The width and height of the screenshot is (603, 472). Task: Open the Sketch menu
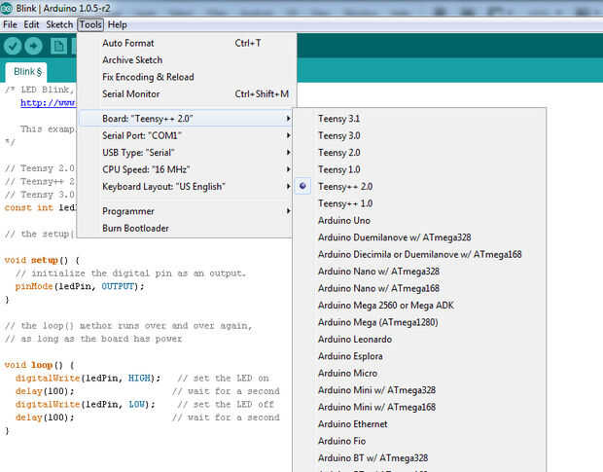point(59,24)
